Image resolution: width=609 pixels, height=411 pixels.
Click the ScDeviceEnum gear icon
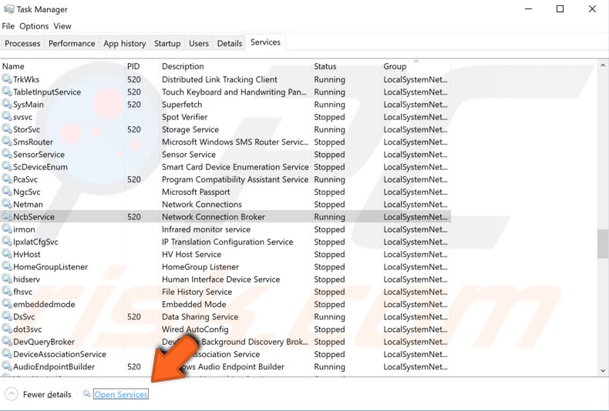point(7,166)
